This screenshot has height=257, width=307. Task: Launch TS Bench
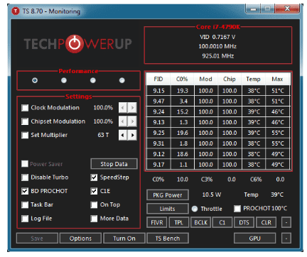168,239
